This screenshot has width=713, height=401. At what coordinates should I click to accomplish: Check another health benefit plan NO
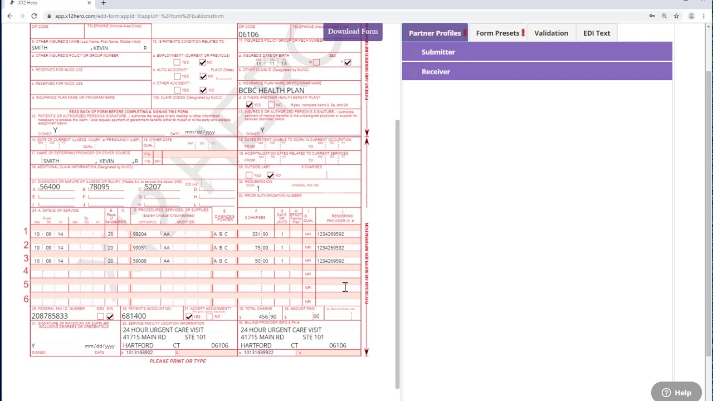pos(271,105)
